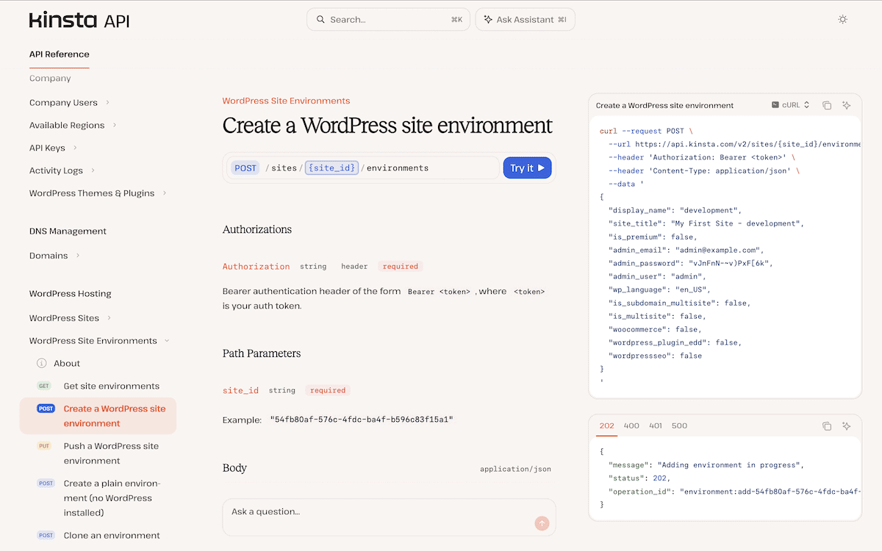The width and height of the screenshot is (882, 551).
Task: Copy the cURL request code
Action: click(827, 105)
